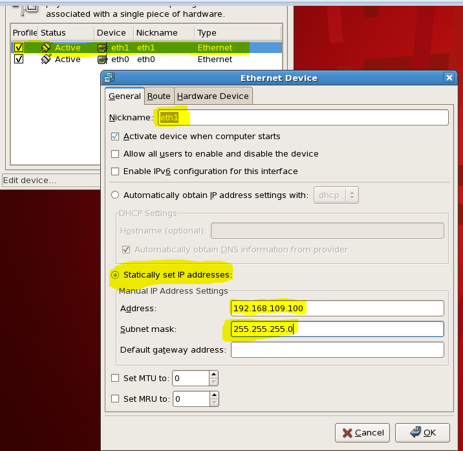Sort the list by the Profile column header
Image resolution: width=463 pixels, height=451 pixels.
[x=25, y=32]
